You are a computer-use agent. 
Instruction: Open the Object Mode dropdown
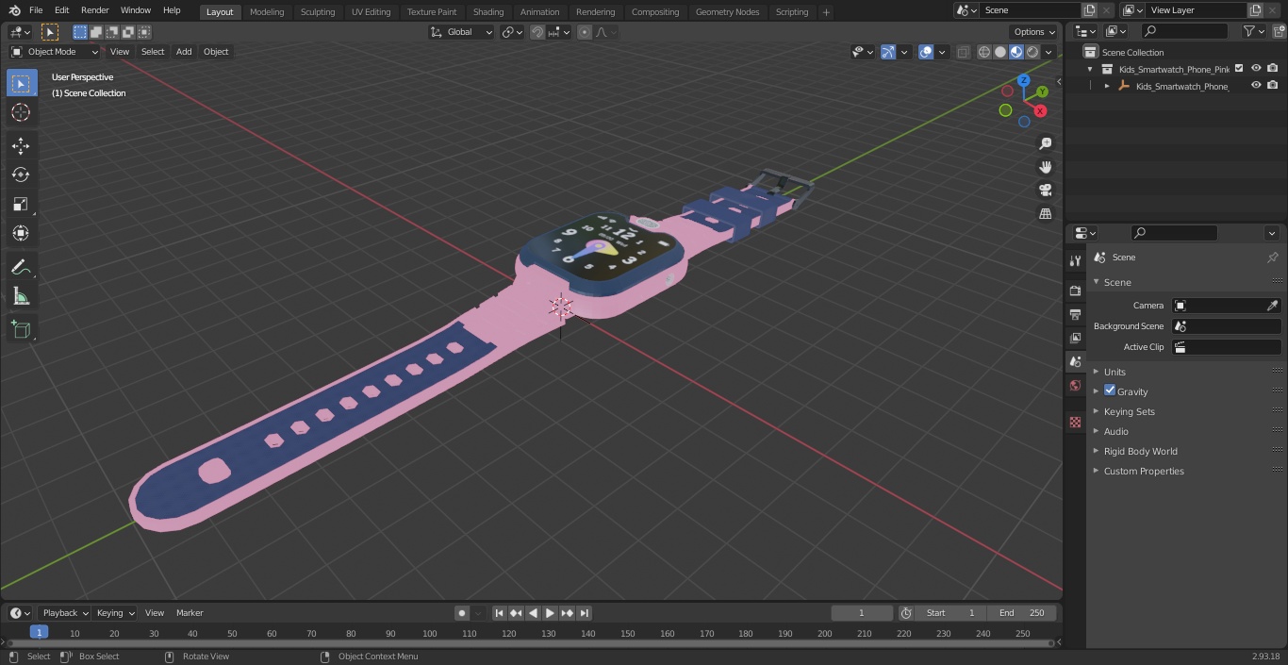tap(55, 52)
